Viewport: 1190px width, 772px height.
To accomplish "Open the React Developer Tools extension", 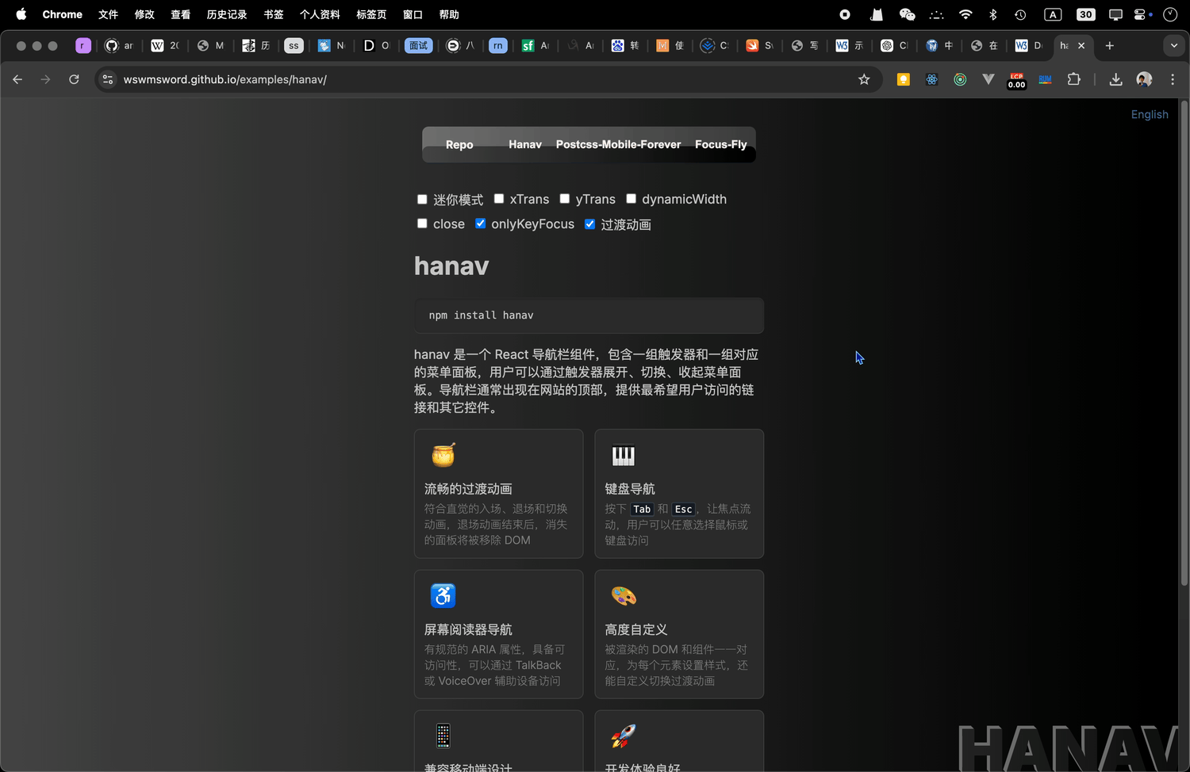I will pyautogui.click(x=931, y=79).
